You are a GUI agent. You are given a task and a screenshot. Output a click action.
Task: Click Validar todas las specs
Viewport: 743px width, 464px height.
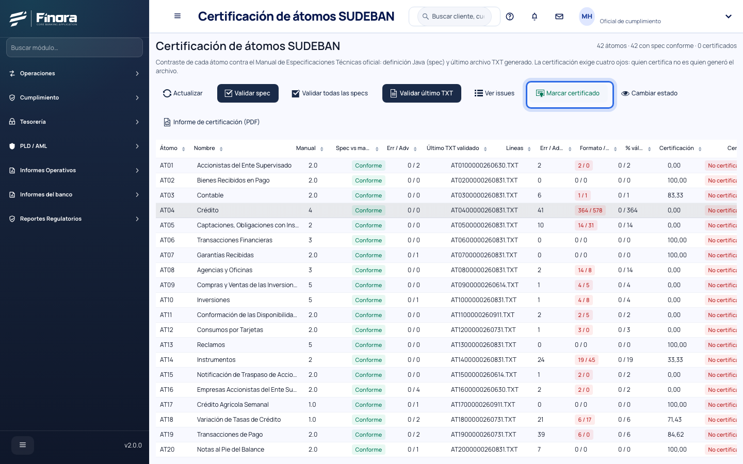click(x=330, y=93)
